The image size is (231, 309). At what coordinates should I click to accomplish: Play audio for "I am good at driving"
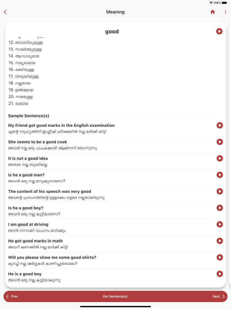(219, 224)
